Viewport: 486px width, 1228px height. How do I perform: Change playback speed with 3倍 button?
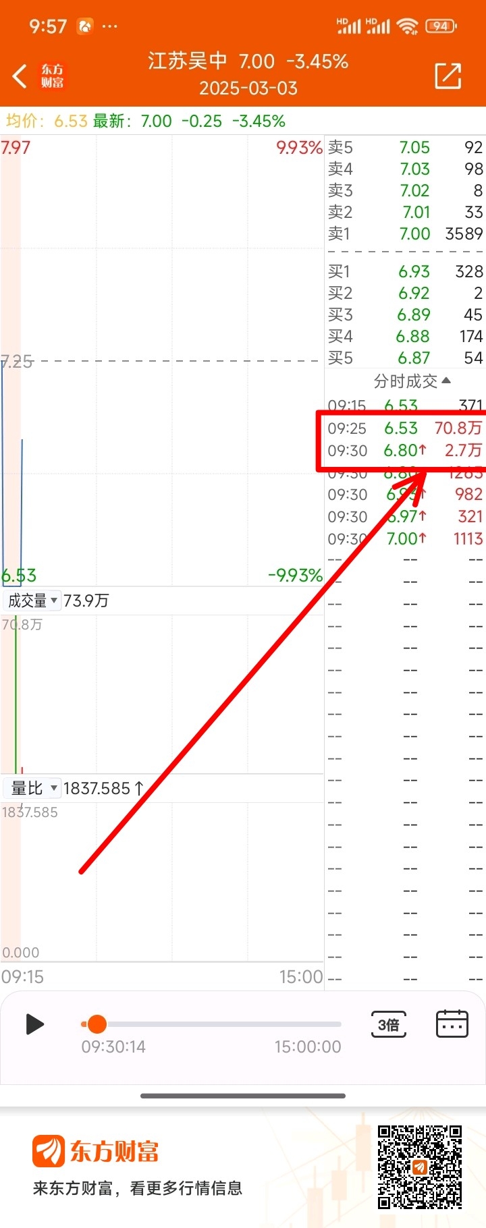point(389,1025)
